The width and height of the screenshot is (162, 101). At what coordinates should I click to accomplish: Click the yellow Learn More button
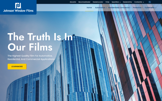pyautogui.click(x=17, y=67)
